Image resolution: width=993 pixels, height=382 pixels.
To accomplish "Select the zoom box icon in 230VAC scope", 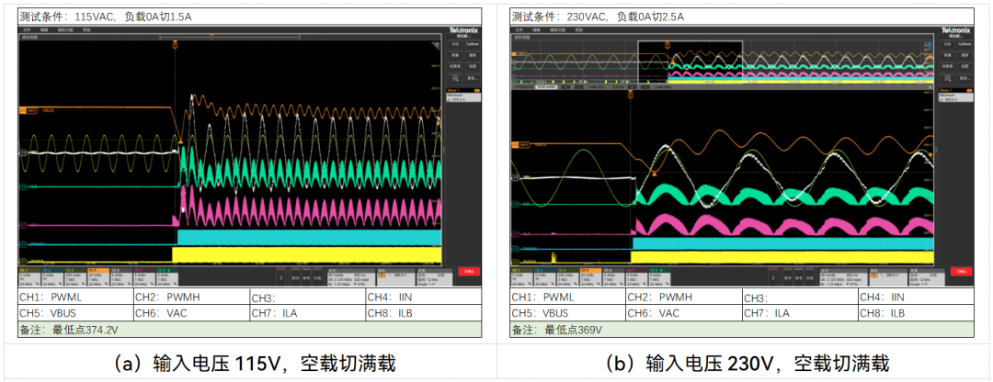I will (x=947, y=78).
